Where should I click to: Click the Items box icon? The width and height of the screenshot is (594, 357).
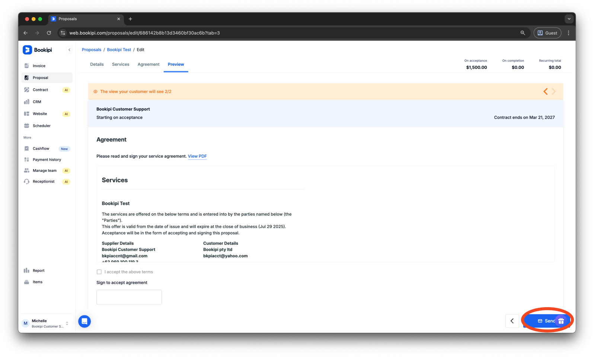(27, 282)
